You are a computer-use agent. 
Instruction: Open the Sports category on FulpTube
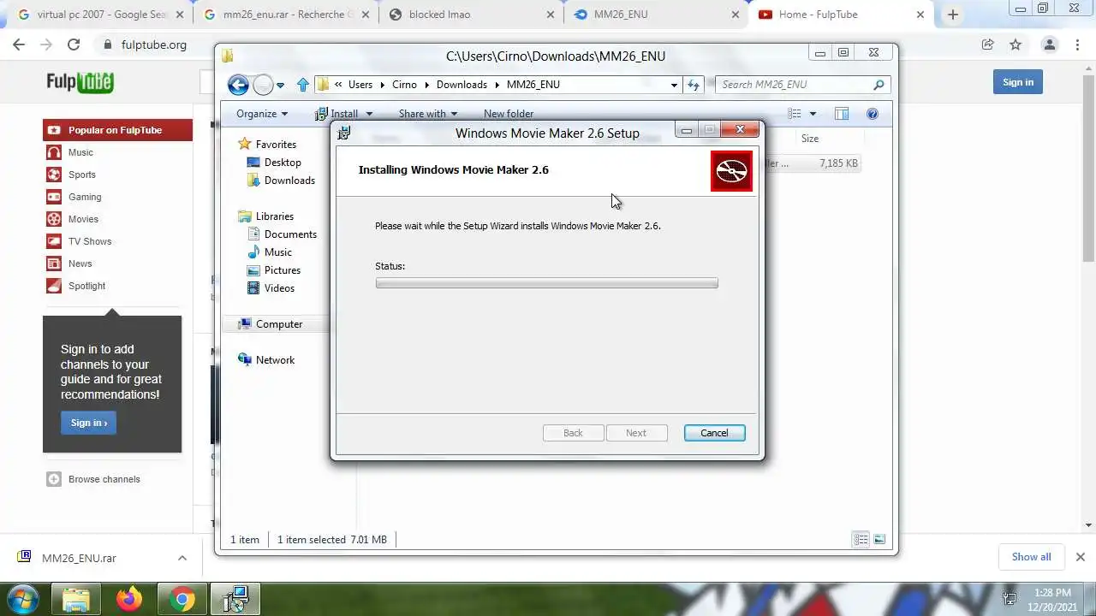tap(82, 175)
